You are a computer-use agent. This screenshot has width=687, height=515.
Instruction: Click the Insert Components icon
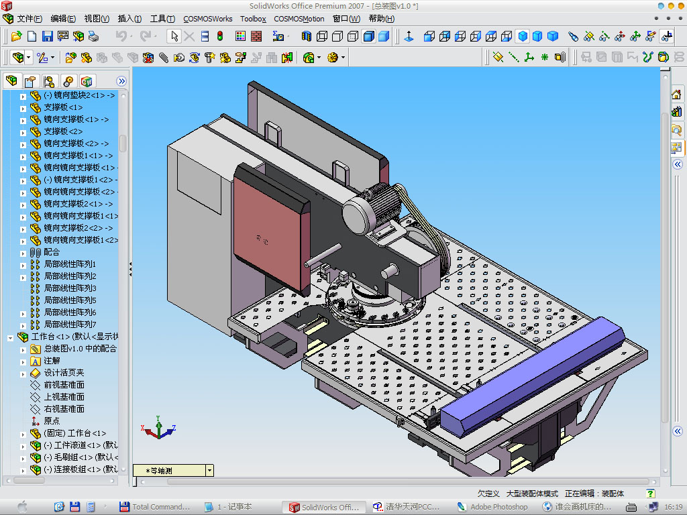tap(70, 58)
